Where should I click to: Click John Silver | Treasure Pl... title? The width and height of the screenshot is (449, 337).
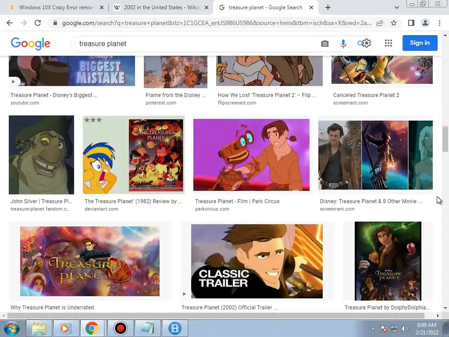(x=41, y=201)
